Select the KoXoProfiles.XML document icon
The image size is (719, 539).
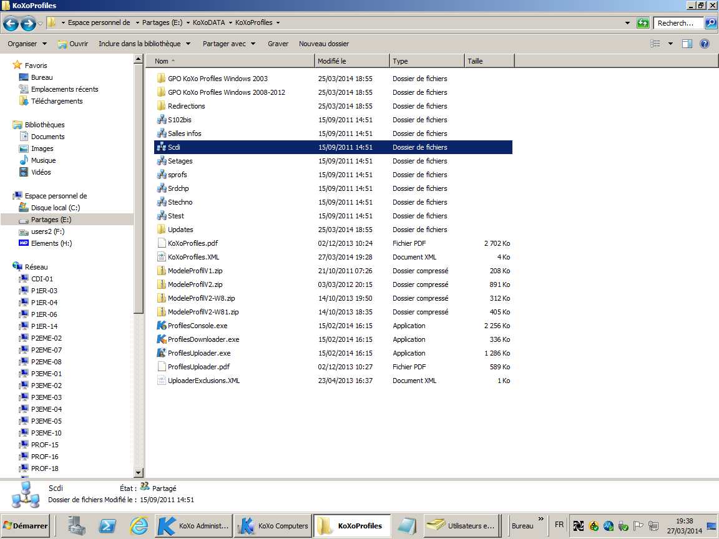[162, 256]
